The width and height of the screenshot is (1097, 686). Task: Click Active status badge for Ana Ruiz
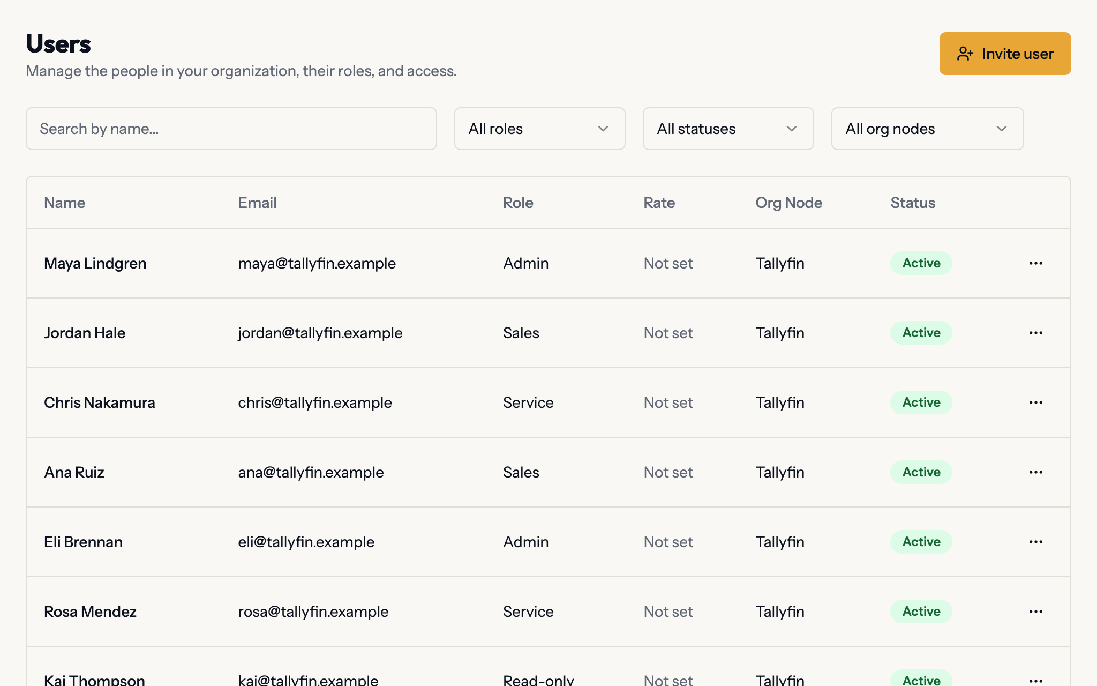click(x=921, y=472)
